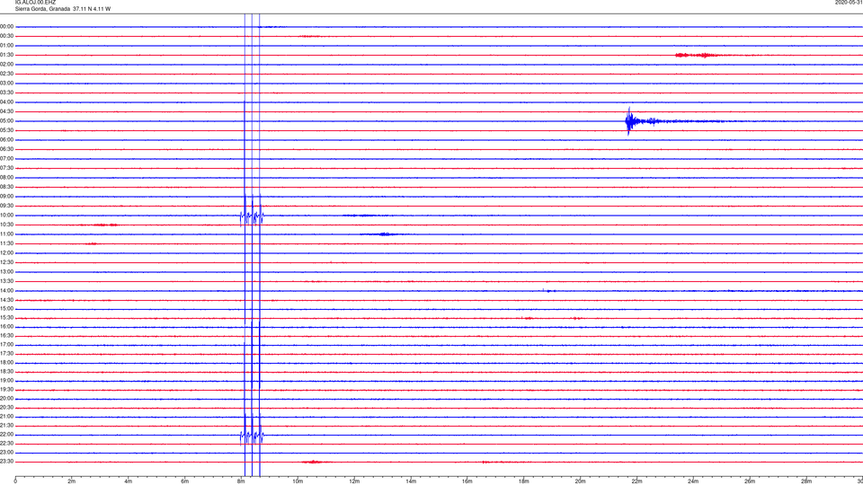Select the 20m tick label on time axis
863x485 pixels.
[580, 481]
